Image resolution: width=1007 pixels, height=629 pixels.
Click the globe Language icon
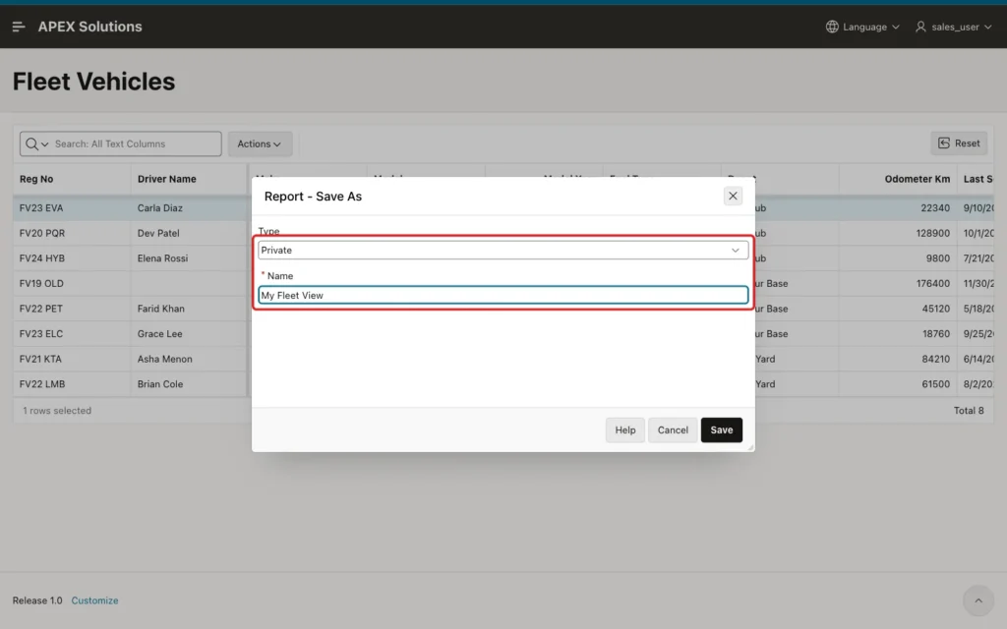[x=832, y=27]
